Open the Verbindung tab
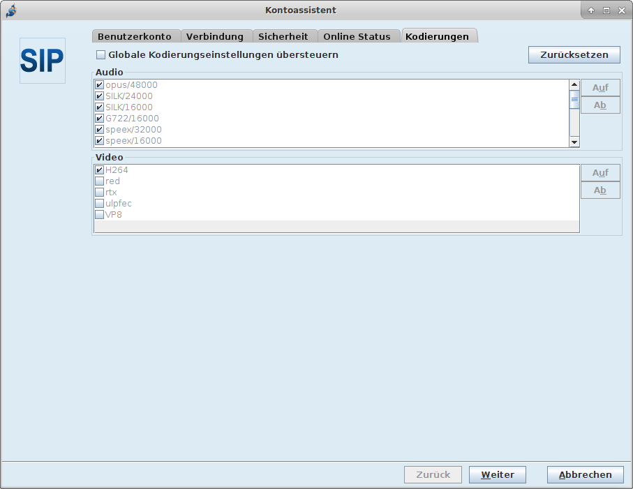The height and width of the screenshot is (489, 633). click(x=215, y=36)
